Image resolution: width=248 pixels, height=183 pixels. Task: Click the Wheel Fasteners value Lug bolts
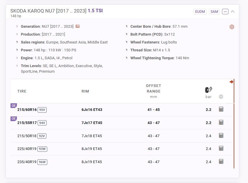pyautogui.click(x=169, y=42)
